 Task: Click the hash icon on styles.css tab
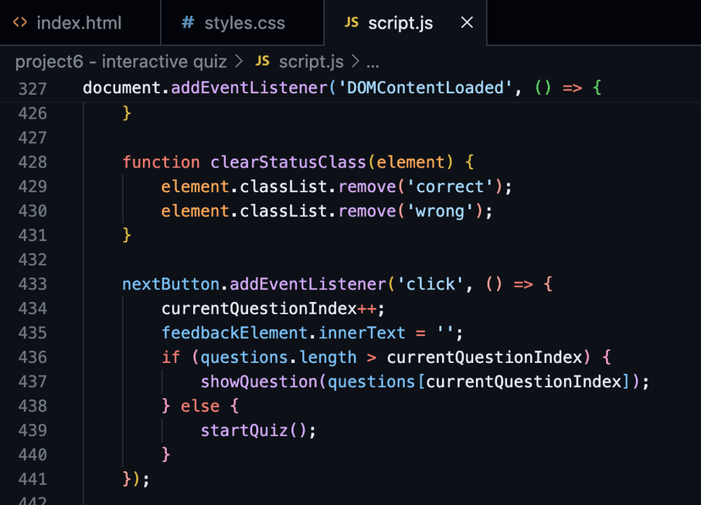[187, 23]
